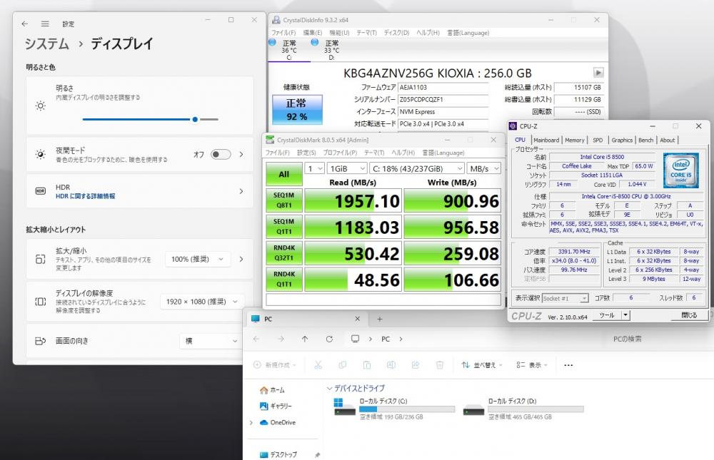Open the screen orientation dropdown

coord(211,341)
